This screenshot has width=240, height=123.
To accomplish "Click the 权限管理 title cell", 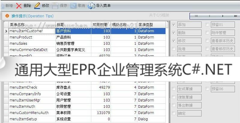I will pyautogui.click(x=73, y=106).
